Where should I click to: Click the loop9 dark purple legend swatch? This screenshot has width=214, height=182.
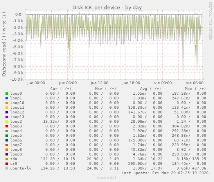(7, 154)
